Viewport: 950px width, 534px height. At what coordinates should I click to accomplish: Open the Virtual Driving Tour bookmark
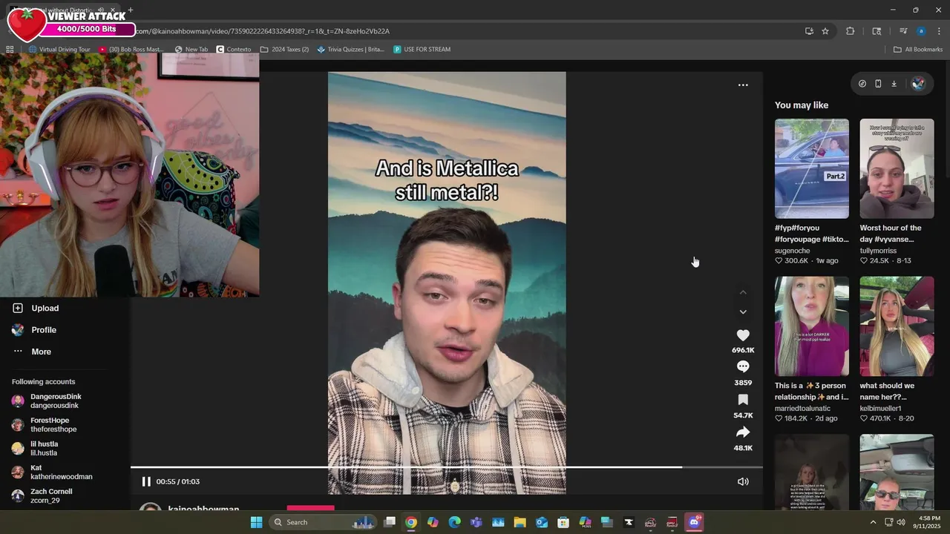click(x=59, y=50)
